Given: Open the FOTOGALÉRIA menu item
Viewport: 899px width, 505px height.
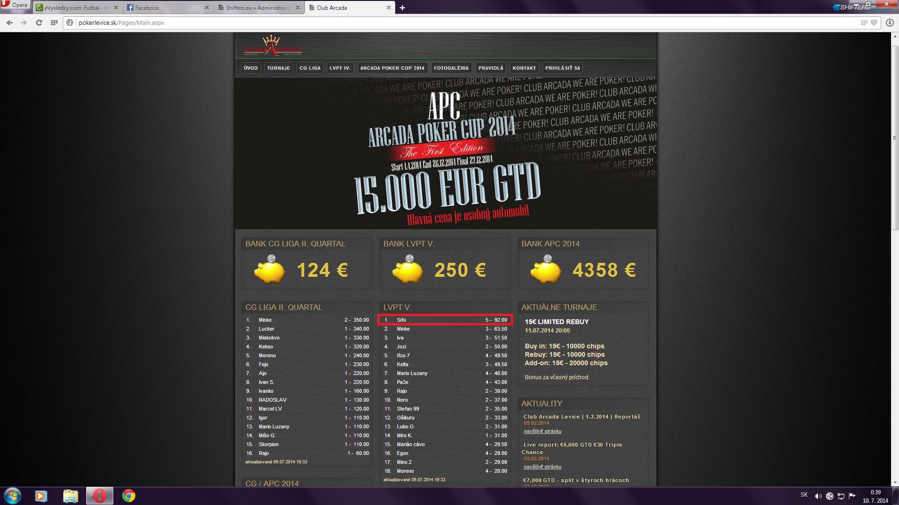Looking at the screenshot, I should click(451, 68).
